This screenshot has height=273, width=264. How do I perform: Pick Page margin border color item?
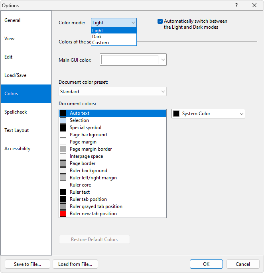coord(91,149)
